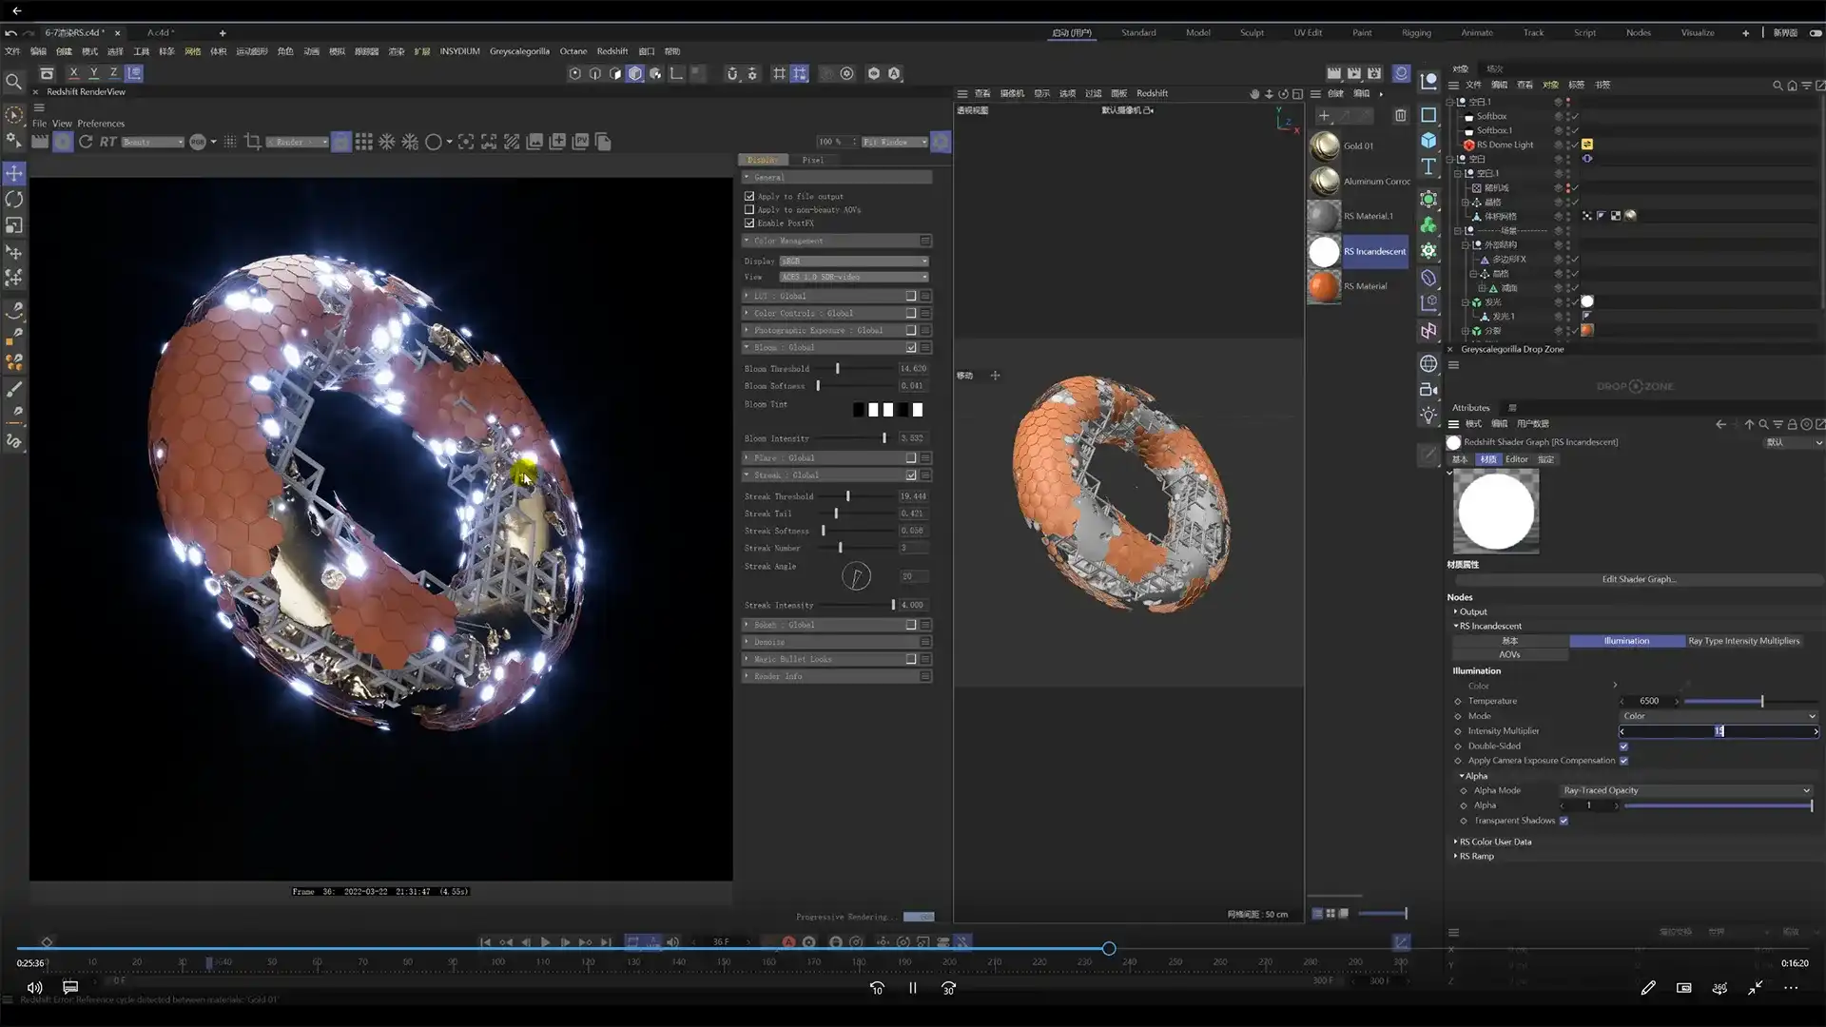This screenshot has height=1027, width=1826.
Task: Click the light object icon
Action: 1428,416
